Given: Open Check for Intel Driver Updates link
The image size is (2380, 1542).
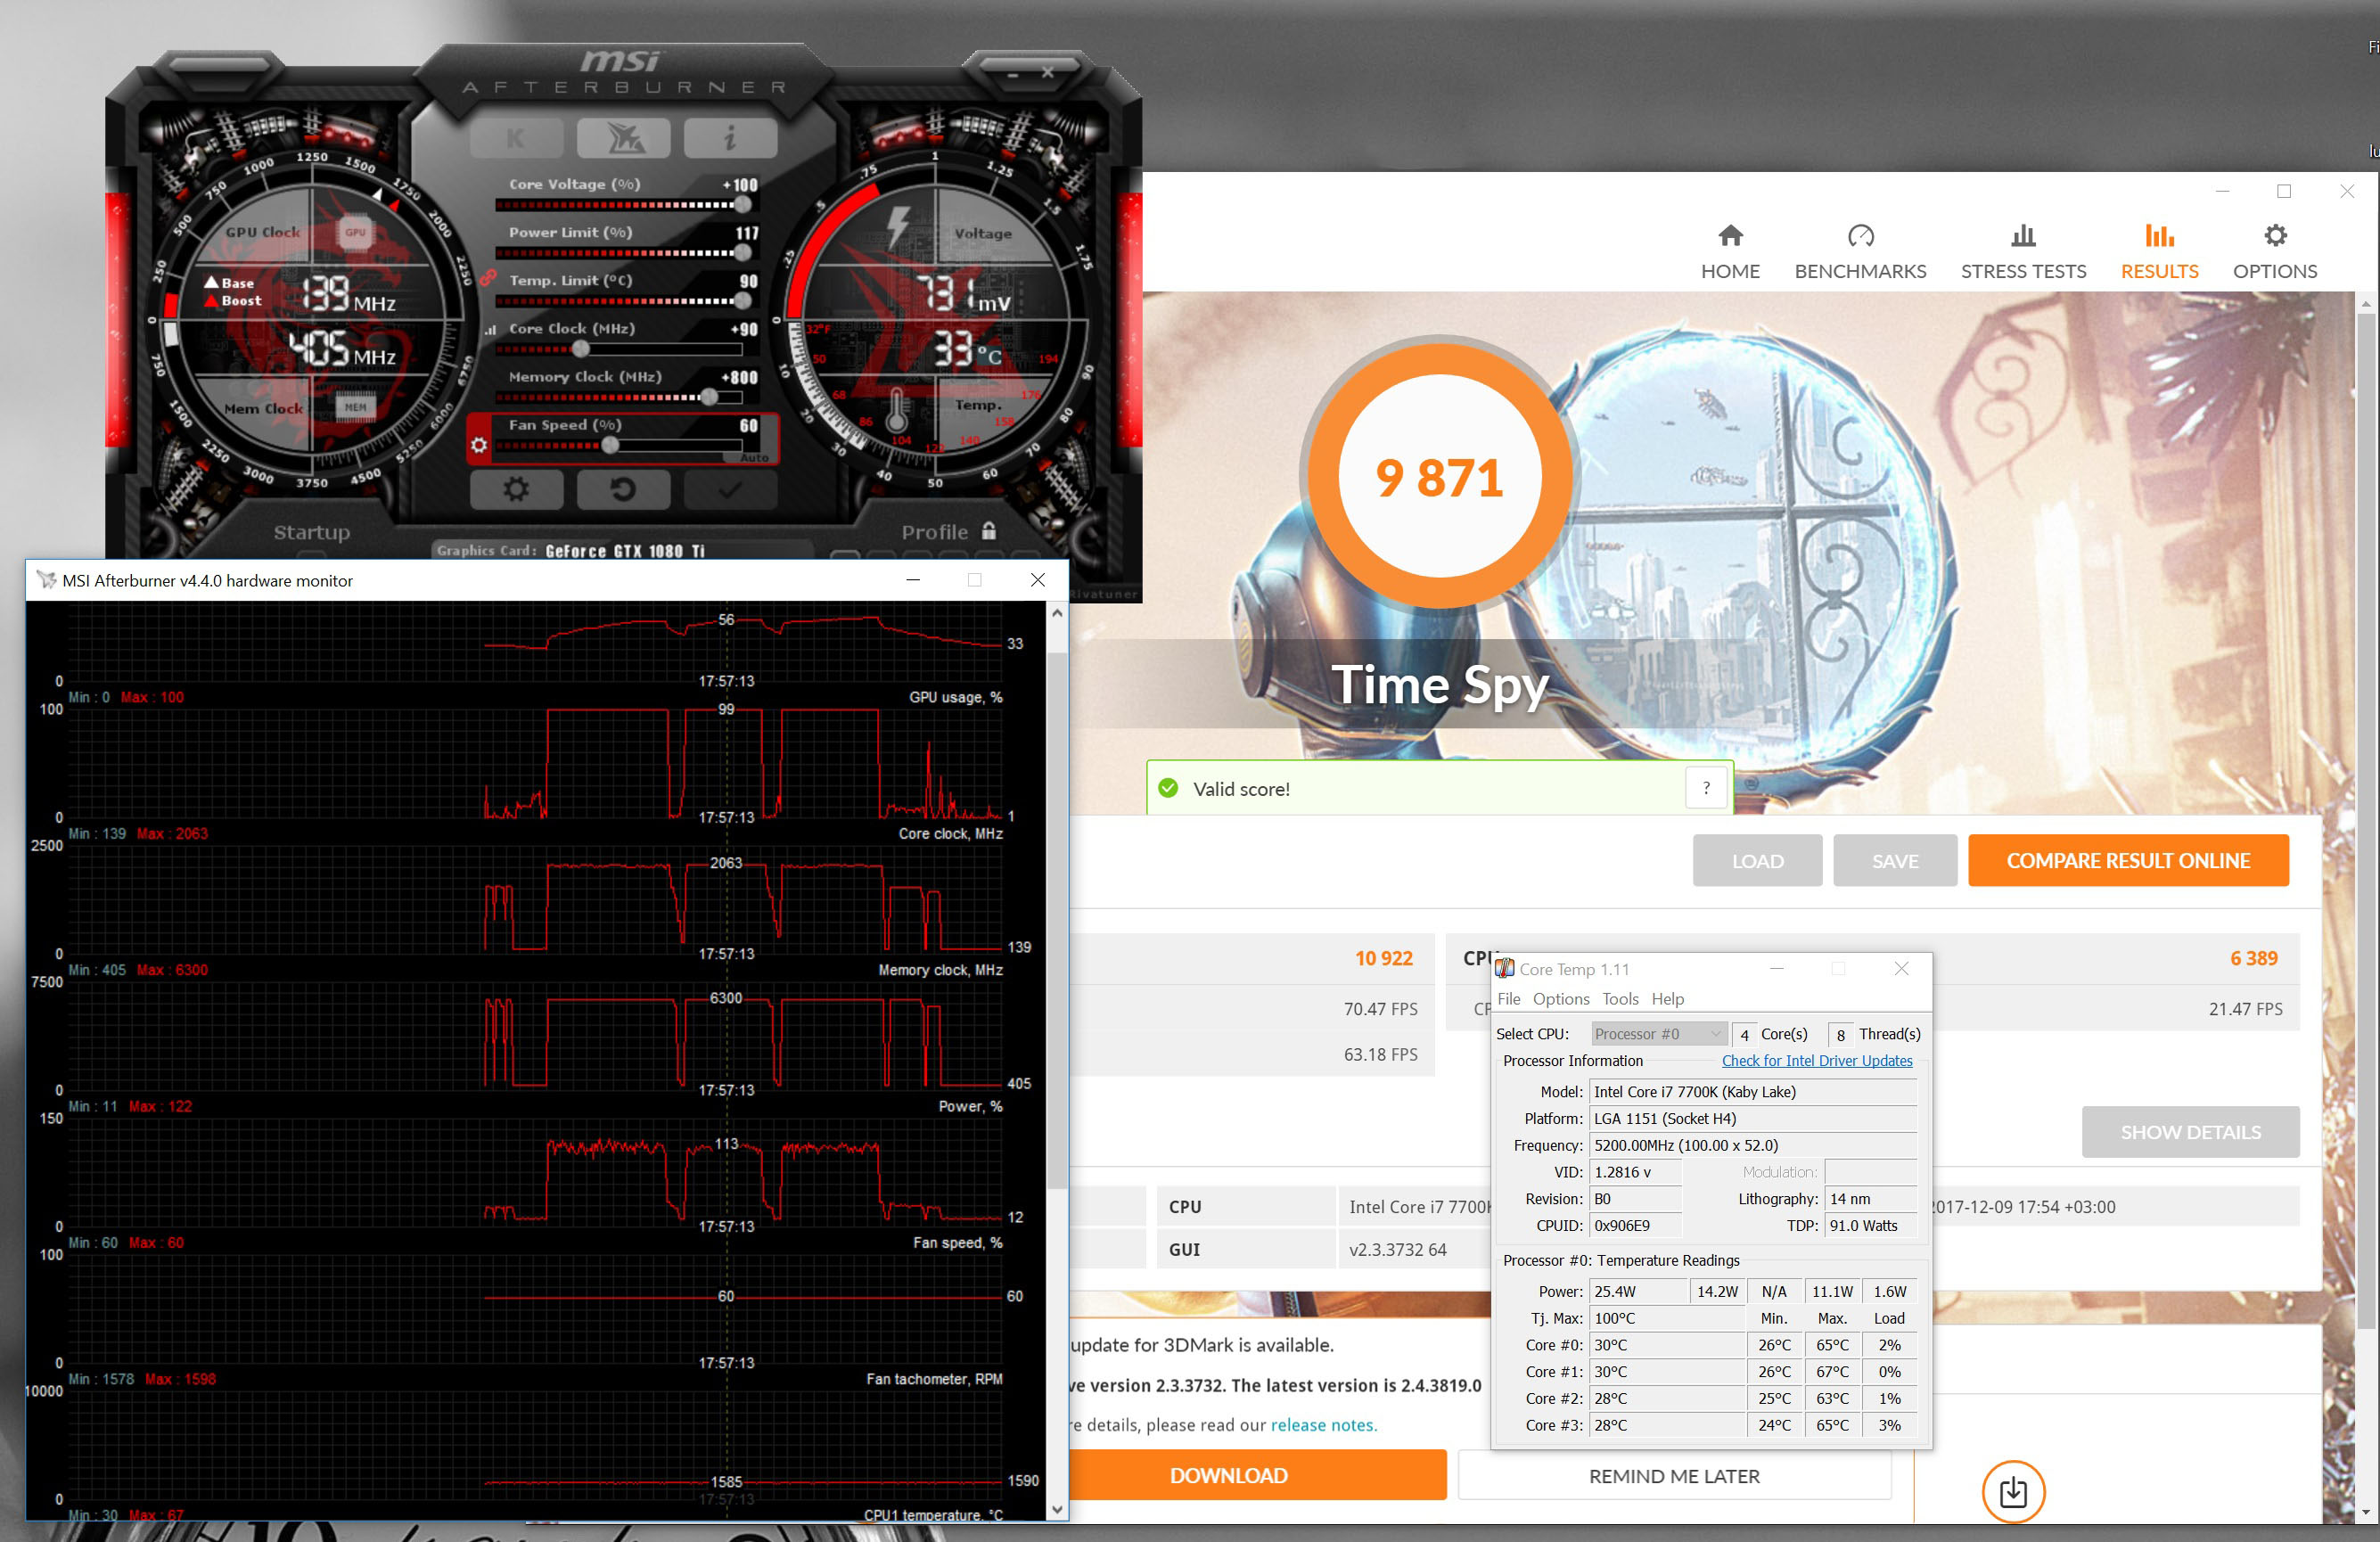Looking at the screenshot, I should point(1817,1060).
